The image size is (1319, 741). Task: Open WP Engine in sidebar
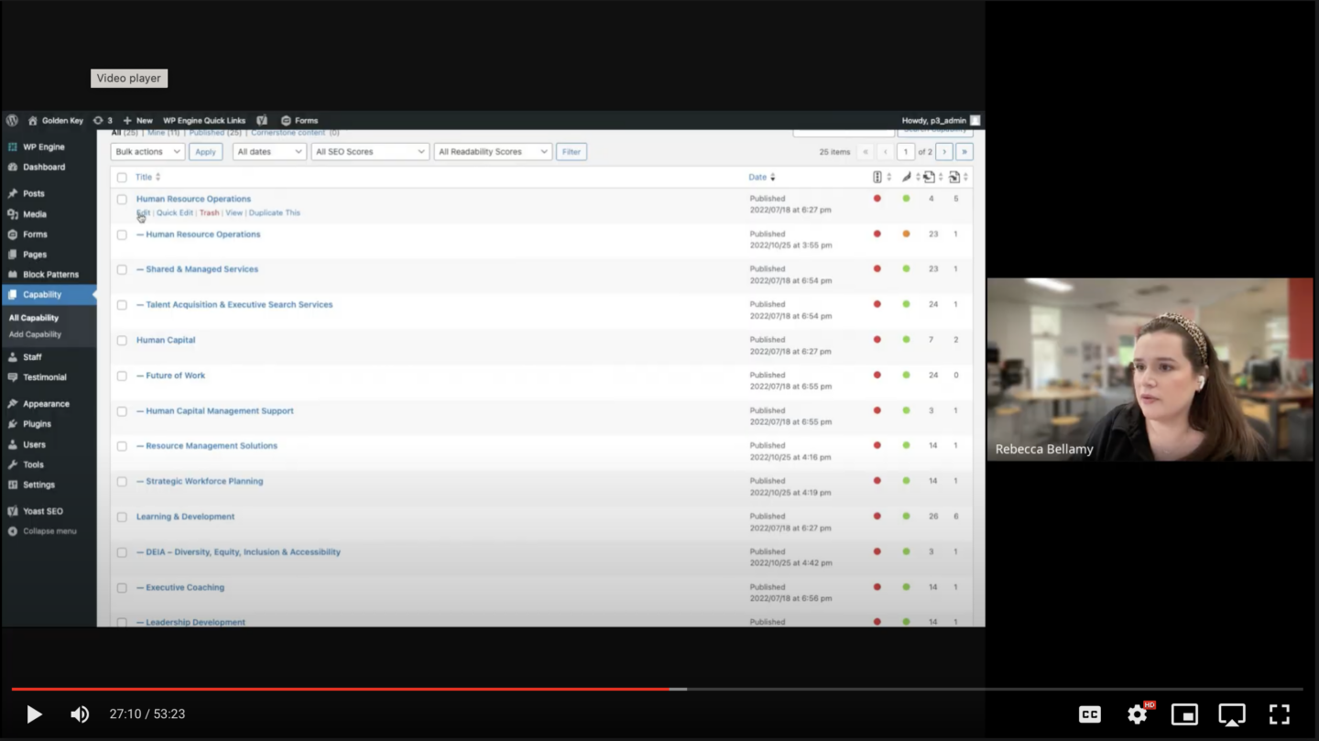[44, 147]
